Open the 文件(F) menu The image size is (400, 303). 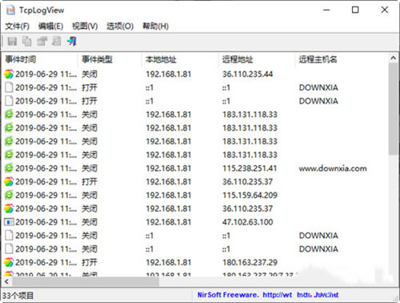[17, 26]
